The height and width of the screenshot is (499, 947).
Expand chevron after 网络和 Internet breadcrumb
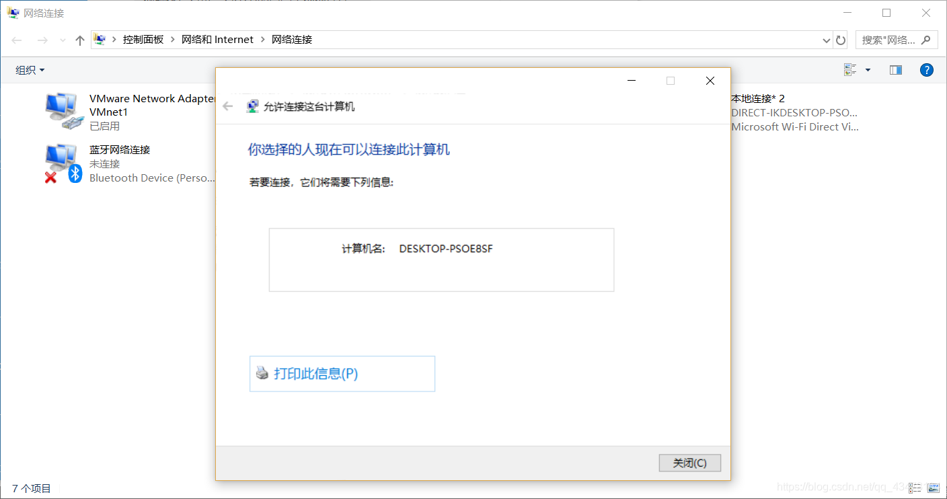tap(263, 40)
